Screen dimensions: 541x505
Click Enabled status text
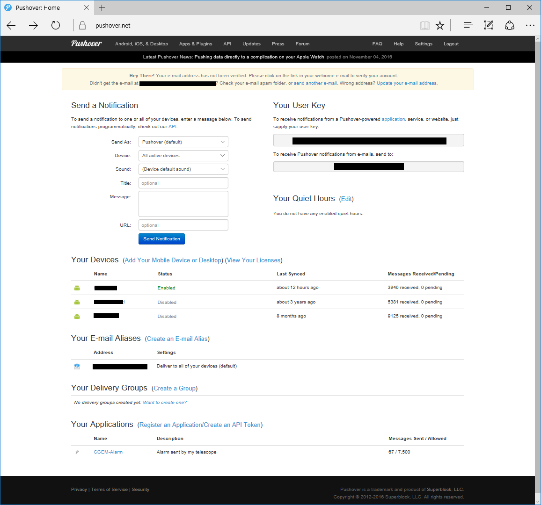click(166, 288)
